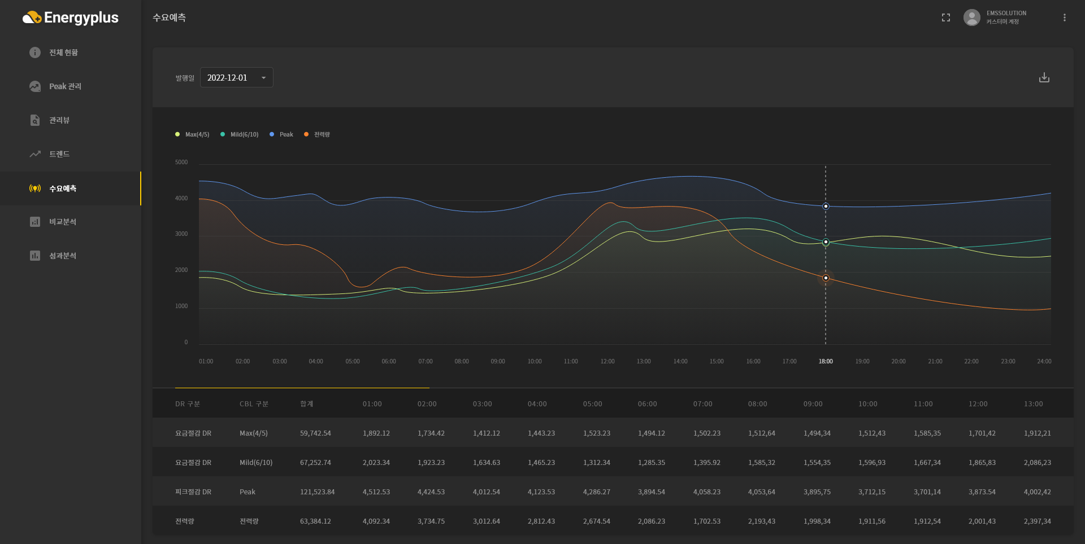Click total value 59,742.54
The height and width of the screenshot is (544, 1085).
(x=315, y=433)
